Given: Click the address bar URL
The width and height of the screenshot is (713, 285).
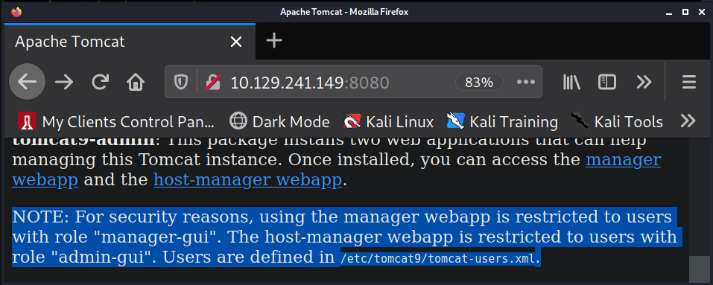Looking at the screenshot, I should (310, 82).
